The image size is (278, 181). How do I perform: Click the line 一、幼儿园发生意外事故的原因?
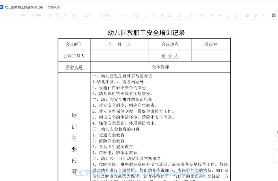[122, 76]
